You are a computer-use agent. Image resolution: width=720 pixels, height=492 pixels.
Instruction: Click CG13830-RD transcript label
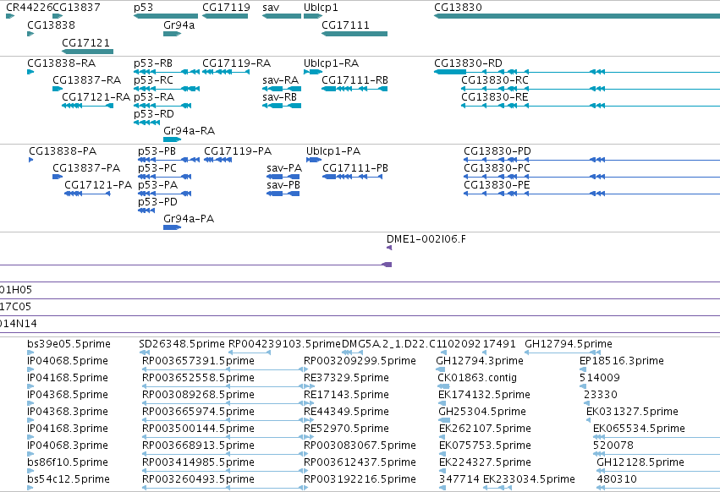pos(469,63)
